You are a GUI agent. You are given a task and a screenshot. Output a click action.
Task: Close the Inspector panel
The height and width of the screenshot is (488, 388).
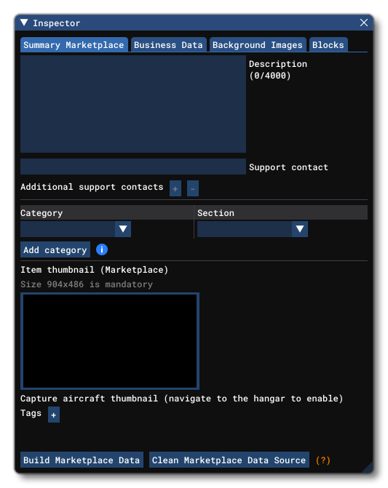364,23
